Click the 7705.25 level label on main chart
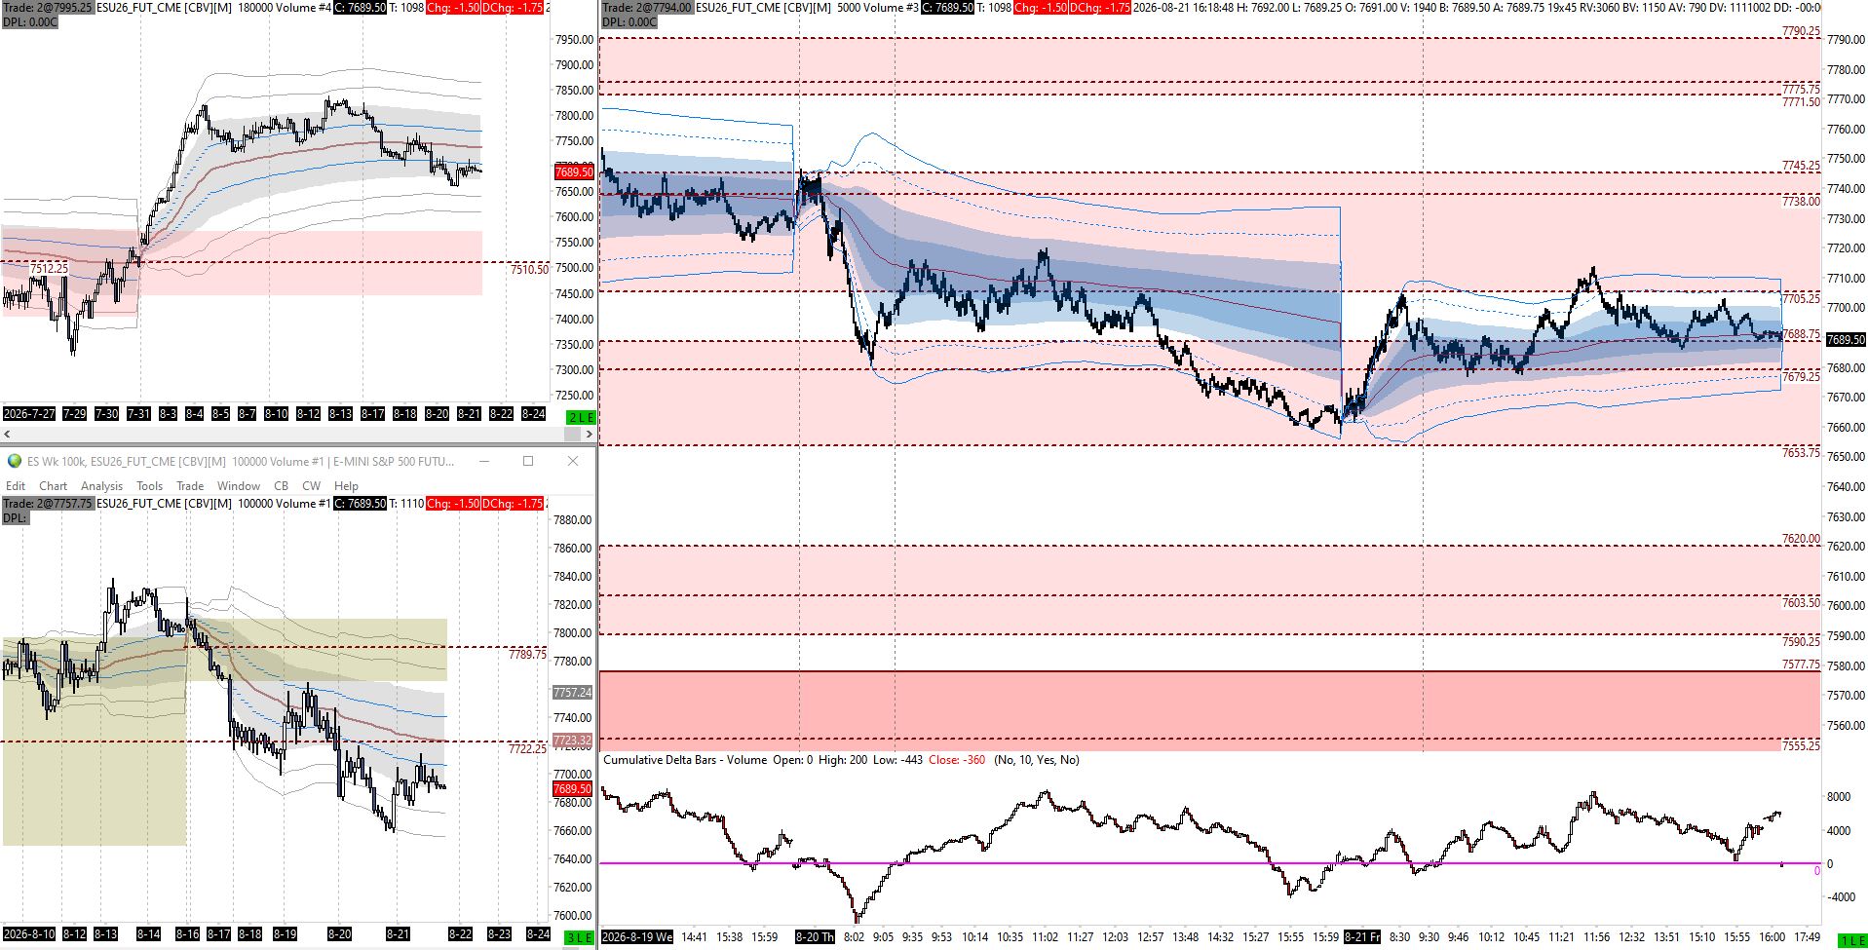Viewport: 1868px width, 950px height. (1801, 299)
